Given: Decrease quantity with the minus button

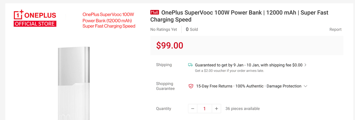Looking at the screenshot, I should (x=193, y=109).
